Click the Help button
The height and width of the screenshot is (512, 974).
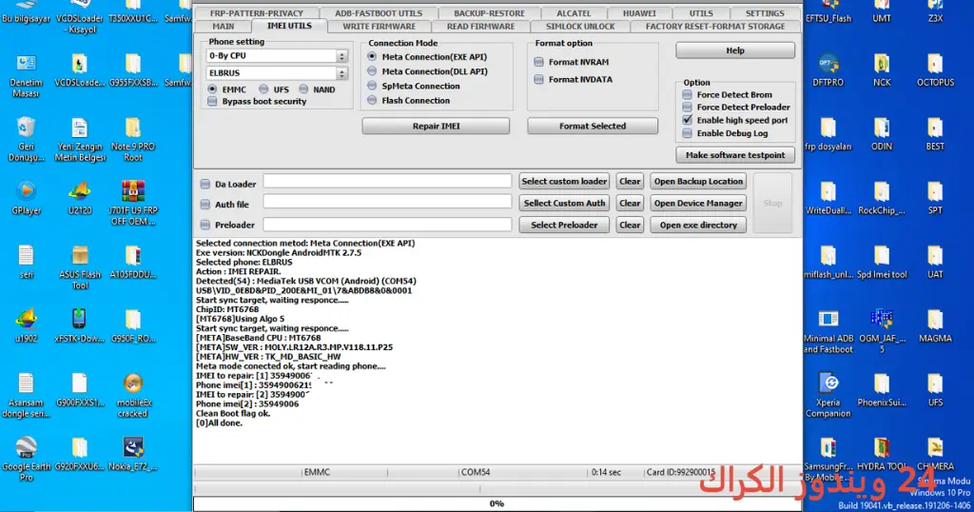pyautogui.click(x=735, y=50)
